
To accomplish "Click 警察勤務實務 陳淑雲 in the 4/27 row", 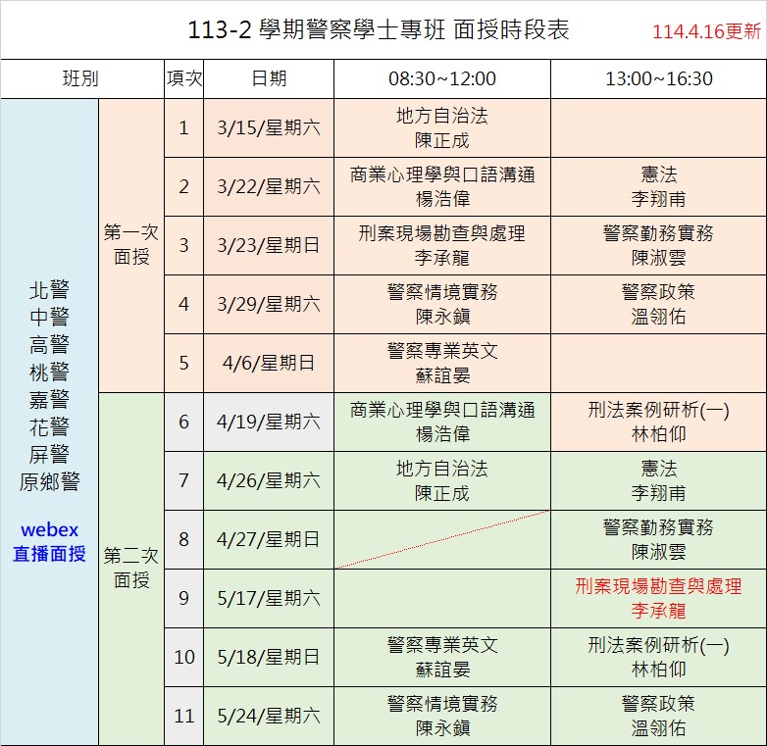I will 659,540.
